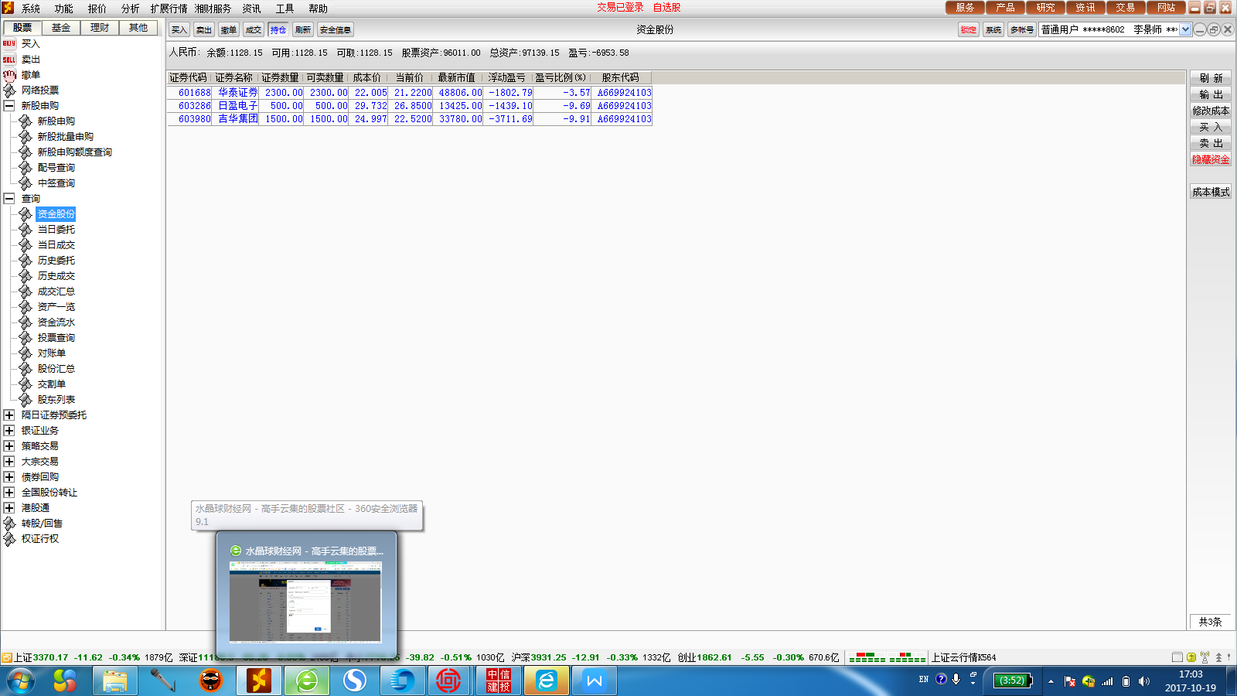Image resolution: width=1237 pixels, height=696 pixels.
Task: Click the 安全信息 toolbar button
Action: click(x=336, y=30)
